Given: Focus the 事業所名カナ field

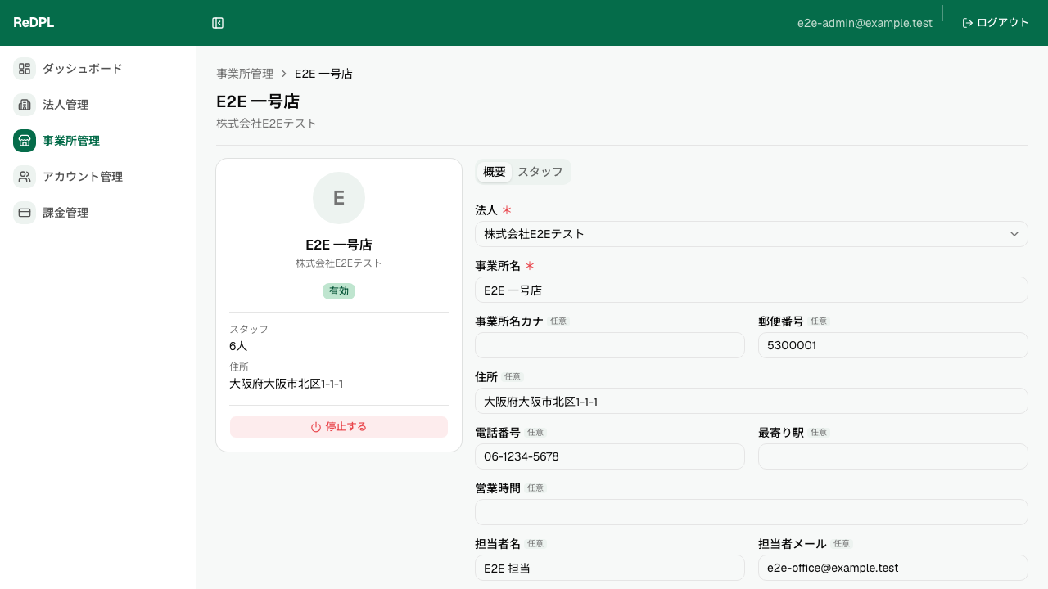Looking at the screenshot, I should [x=610, y=345].
